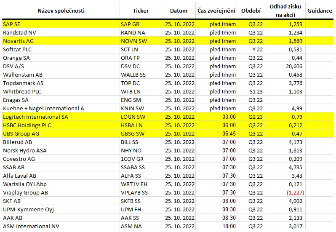Select the 'AAK AB' company cell
The image size is (336, 232).
[61, 218]
